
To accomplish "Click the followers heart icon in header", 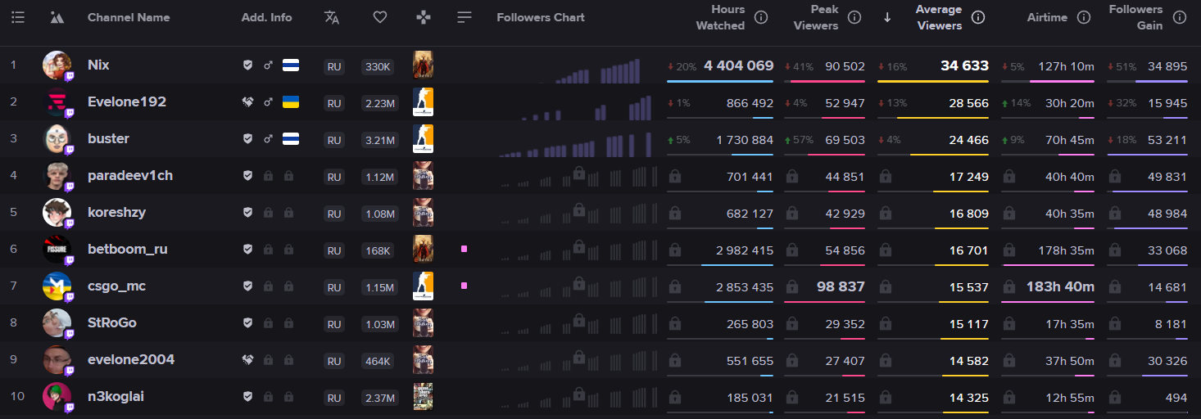I will coord(379,17).
